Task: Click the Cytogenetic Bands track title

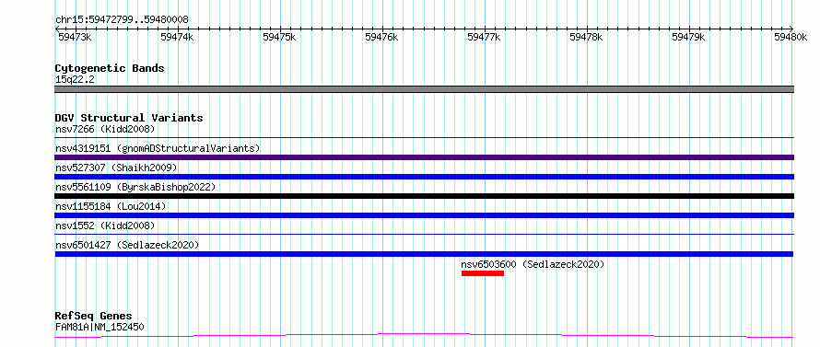Action: pos(110,68)
